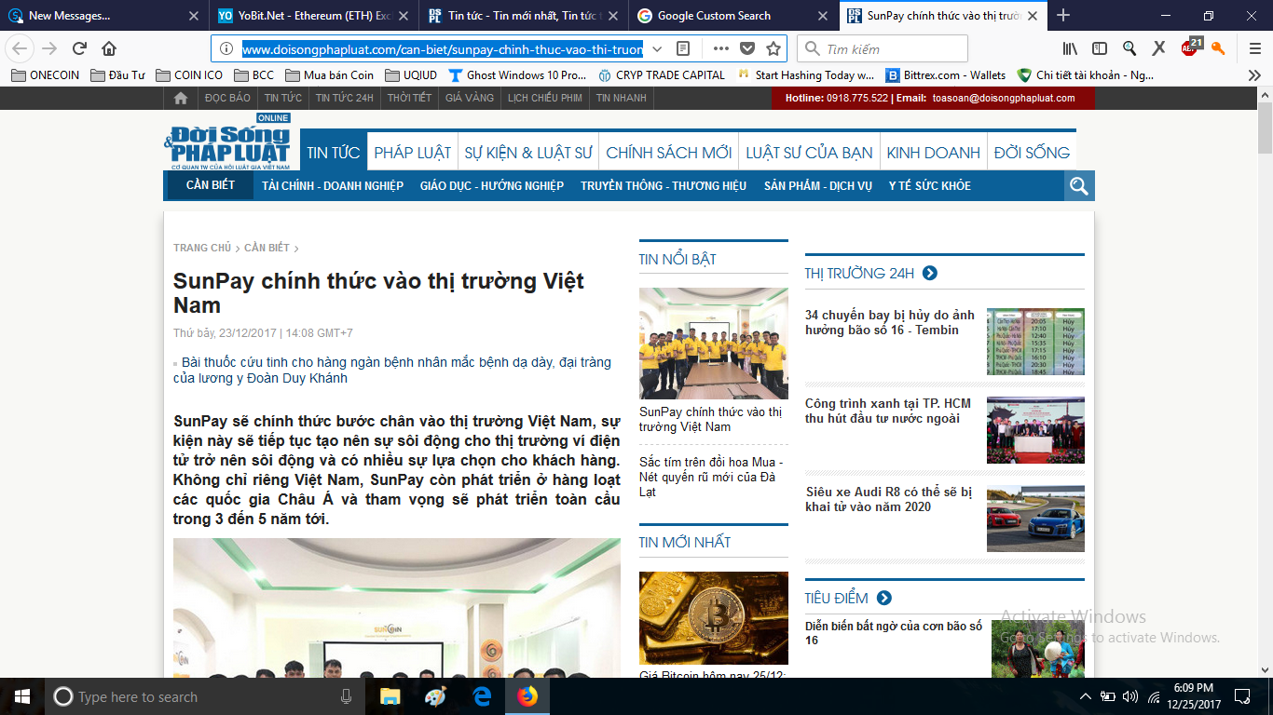Click the orange key extension icon
Screen dimensions: 1273x715
[1218, 48]
